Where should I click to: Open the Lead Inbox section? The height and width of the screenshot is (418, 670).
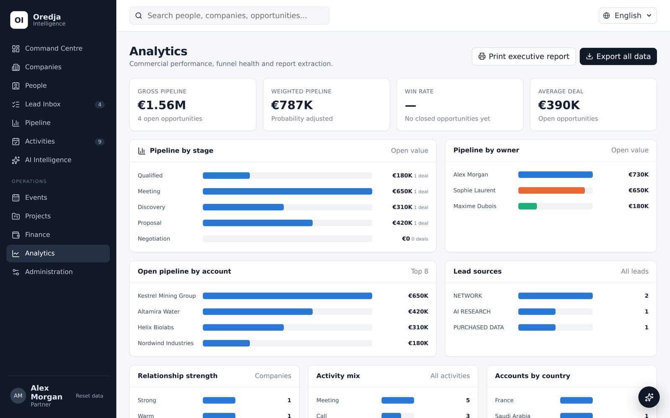pos(58,104)
